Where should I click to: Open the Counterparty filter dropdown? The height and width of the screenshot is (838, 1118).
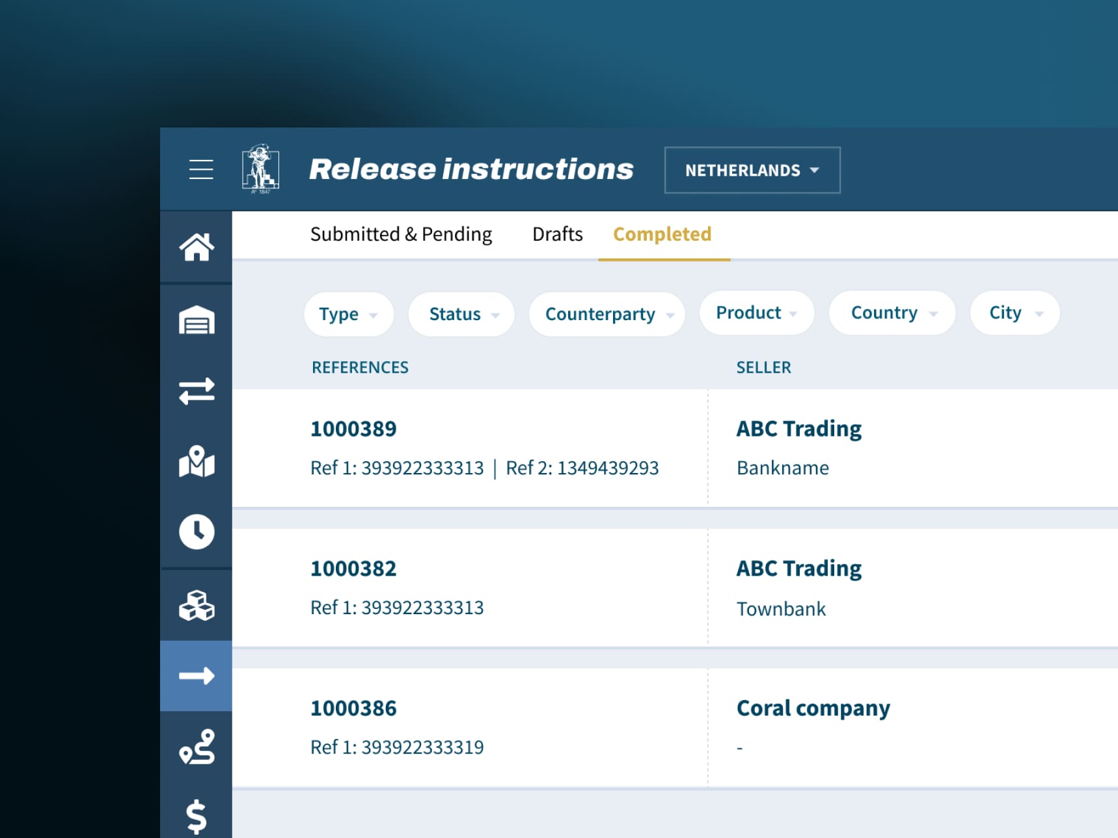click(607, 314)
